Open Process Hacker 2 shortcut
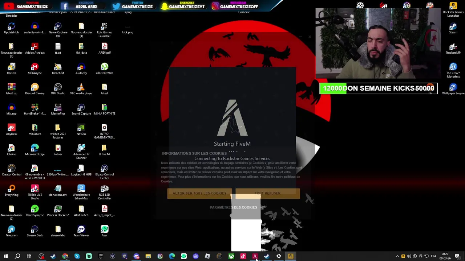This screenshot has height=261, width=465. (x=58, y=211)
